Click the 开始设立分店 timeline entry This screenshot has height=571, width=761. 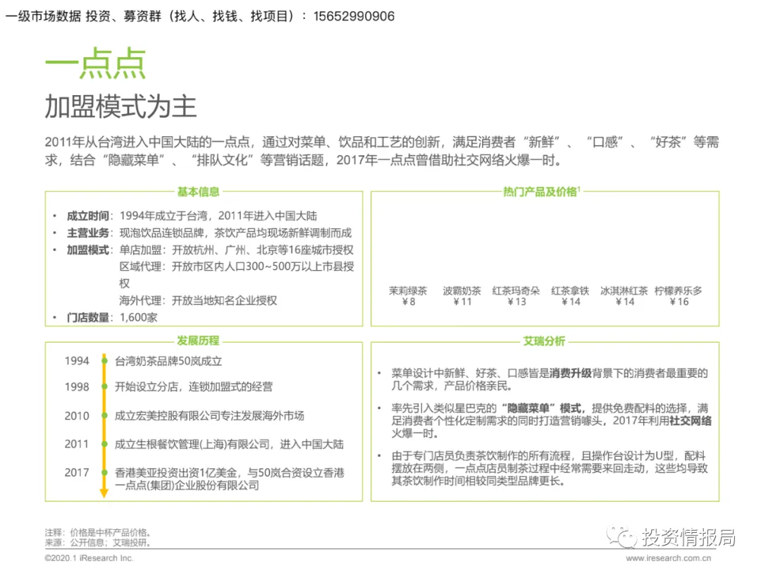tap(194, 387)
